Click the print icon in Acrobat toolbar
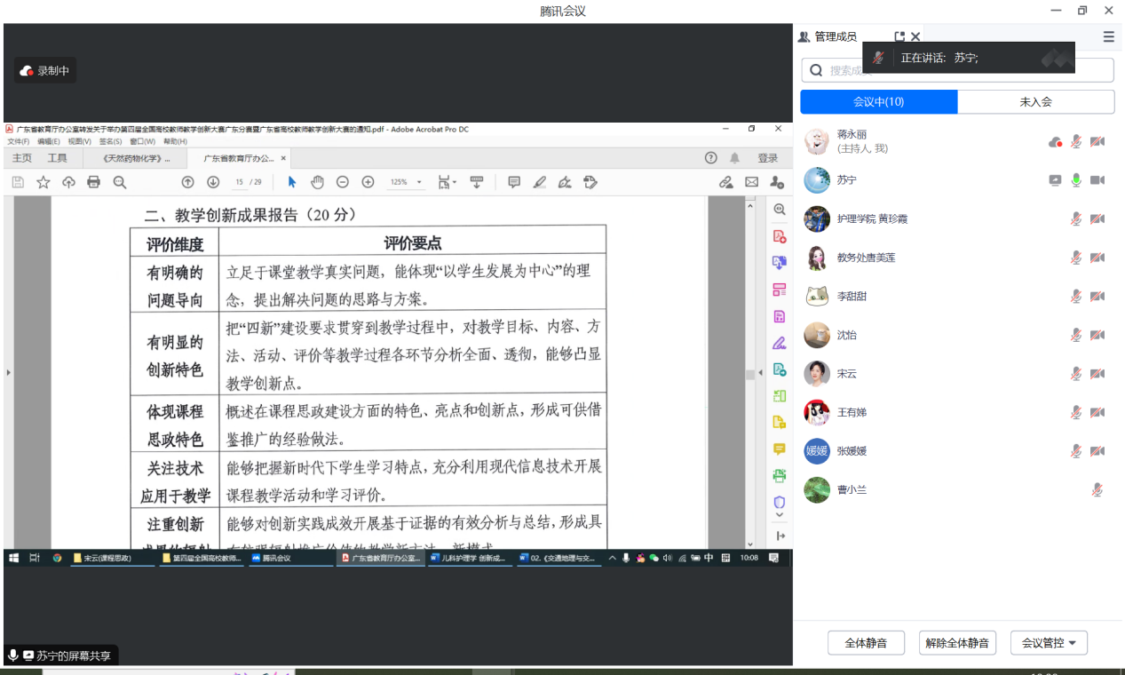1125x675 pixels. 94,182
